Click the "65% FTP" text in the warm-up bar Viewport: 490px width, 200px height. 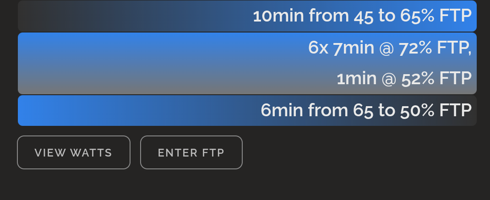436,16
